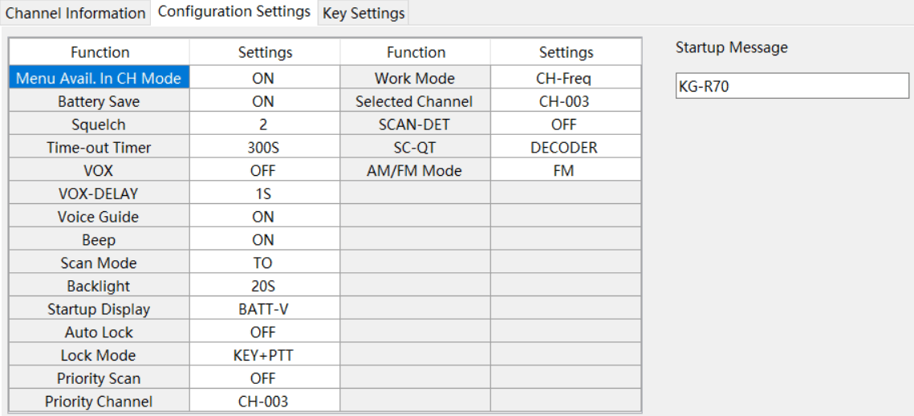Open the Key Settings tab
Viewport: 914px width, 416px height.
coord(364,13)
